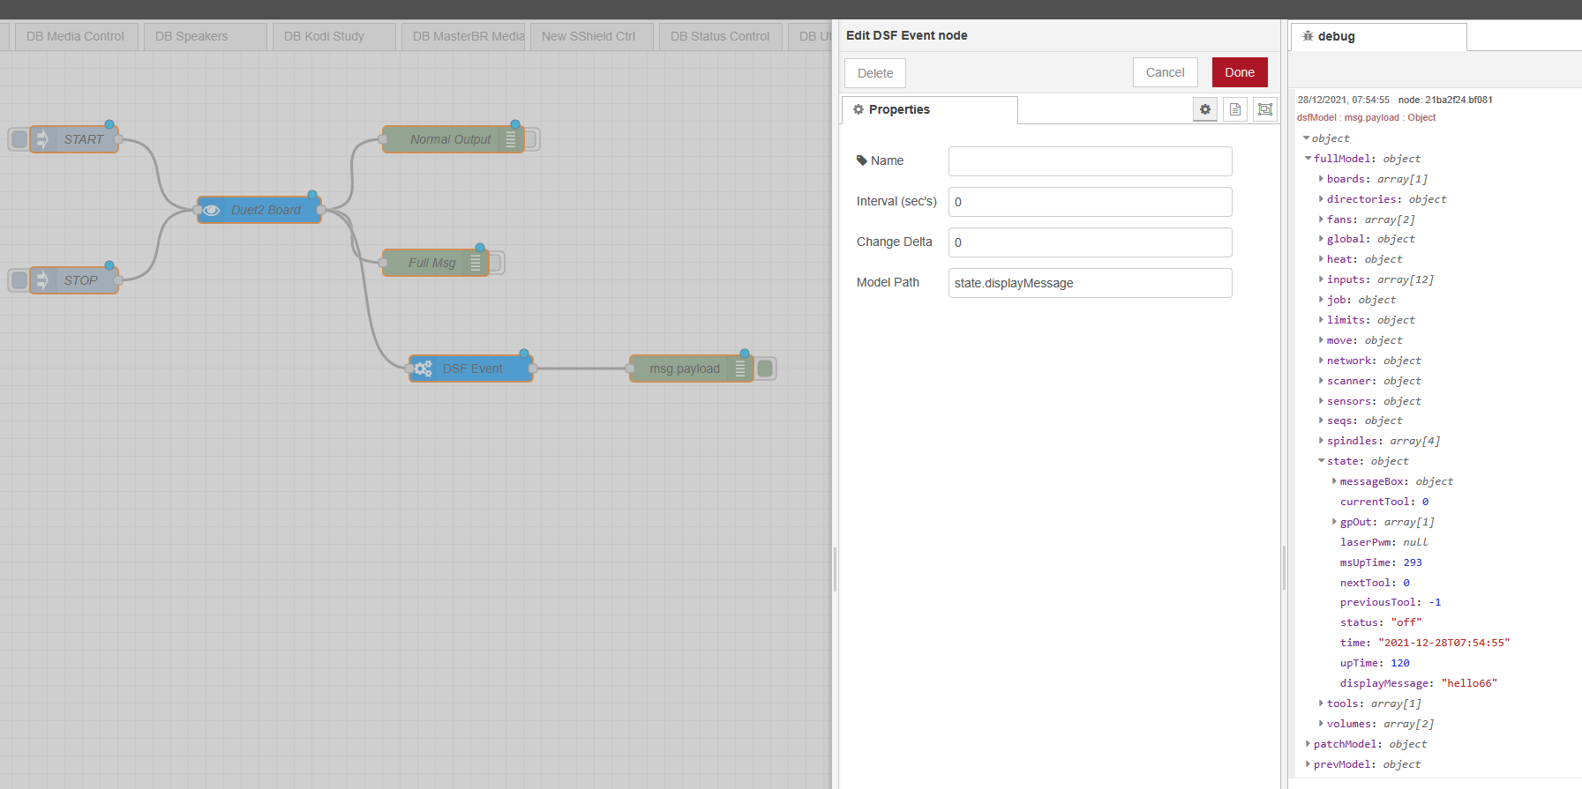Viewport: 1582px width, 789px height.
Task: Open node settings gear icon in Properties
Action: [1205, 109]
